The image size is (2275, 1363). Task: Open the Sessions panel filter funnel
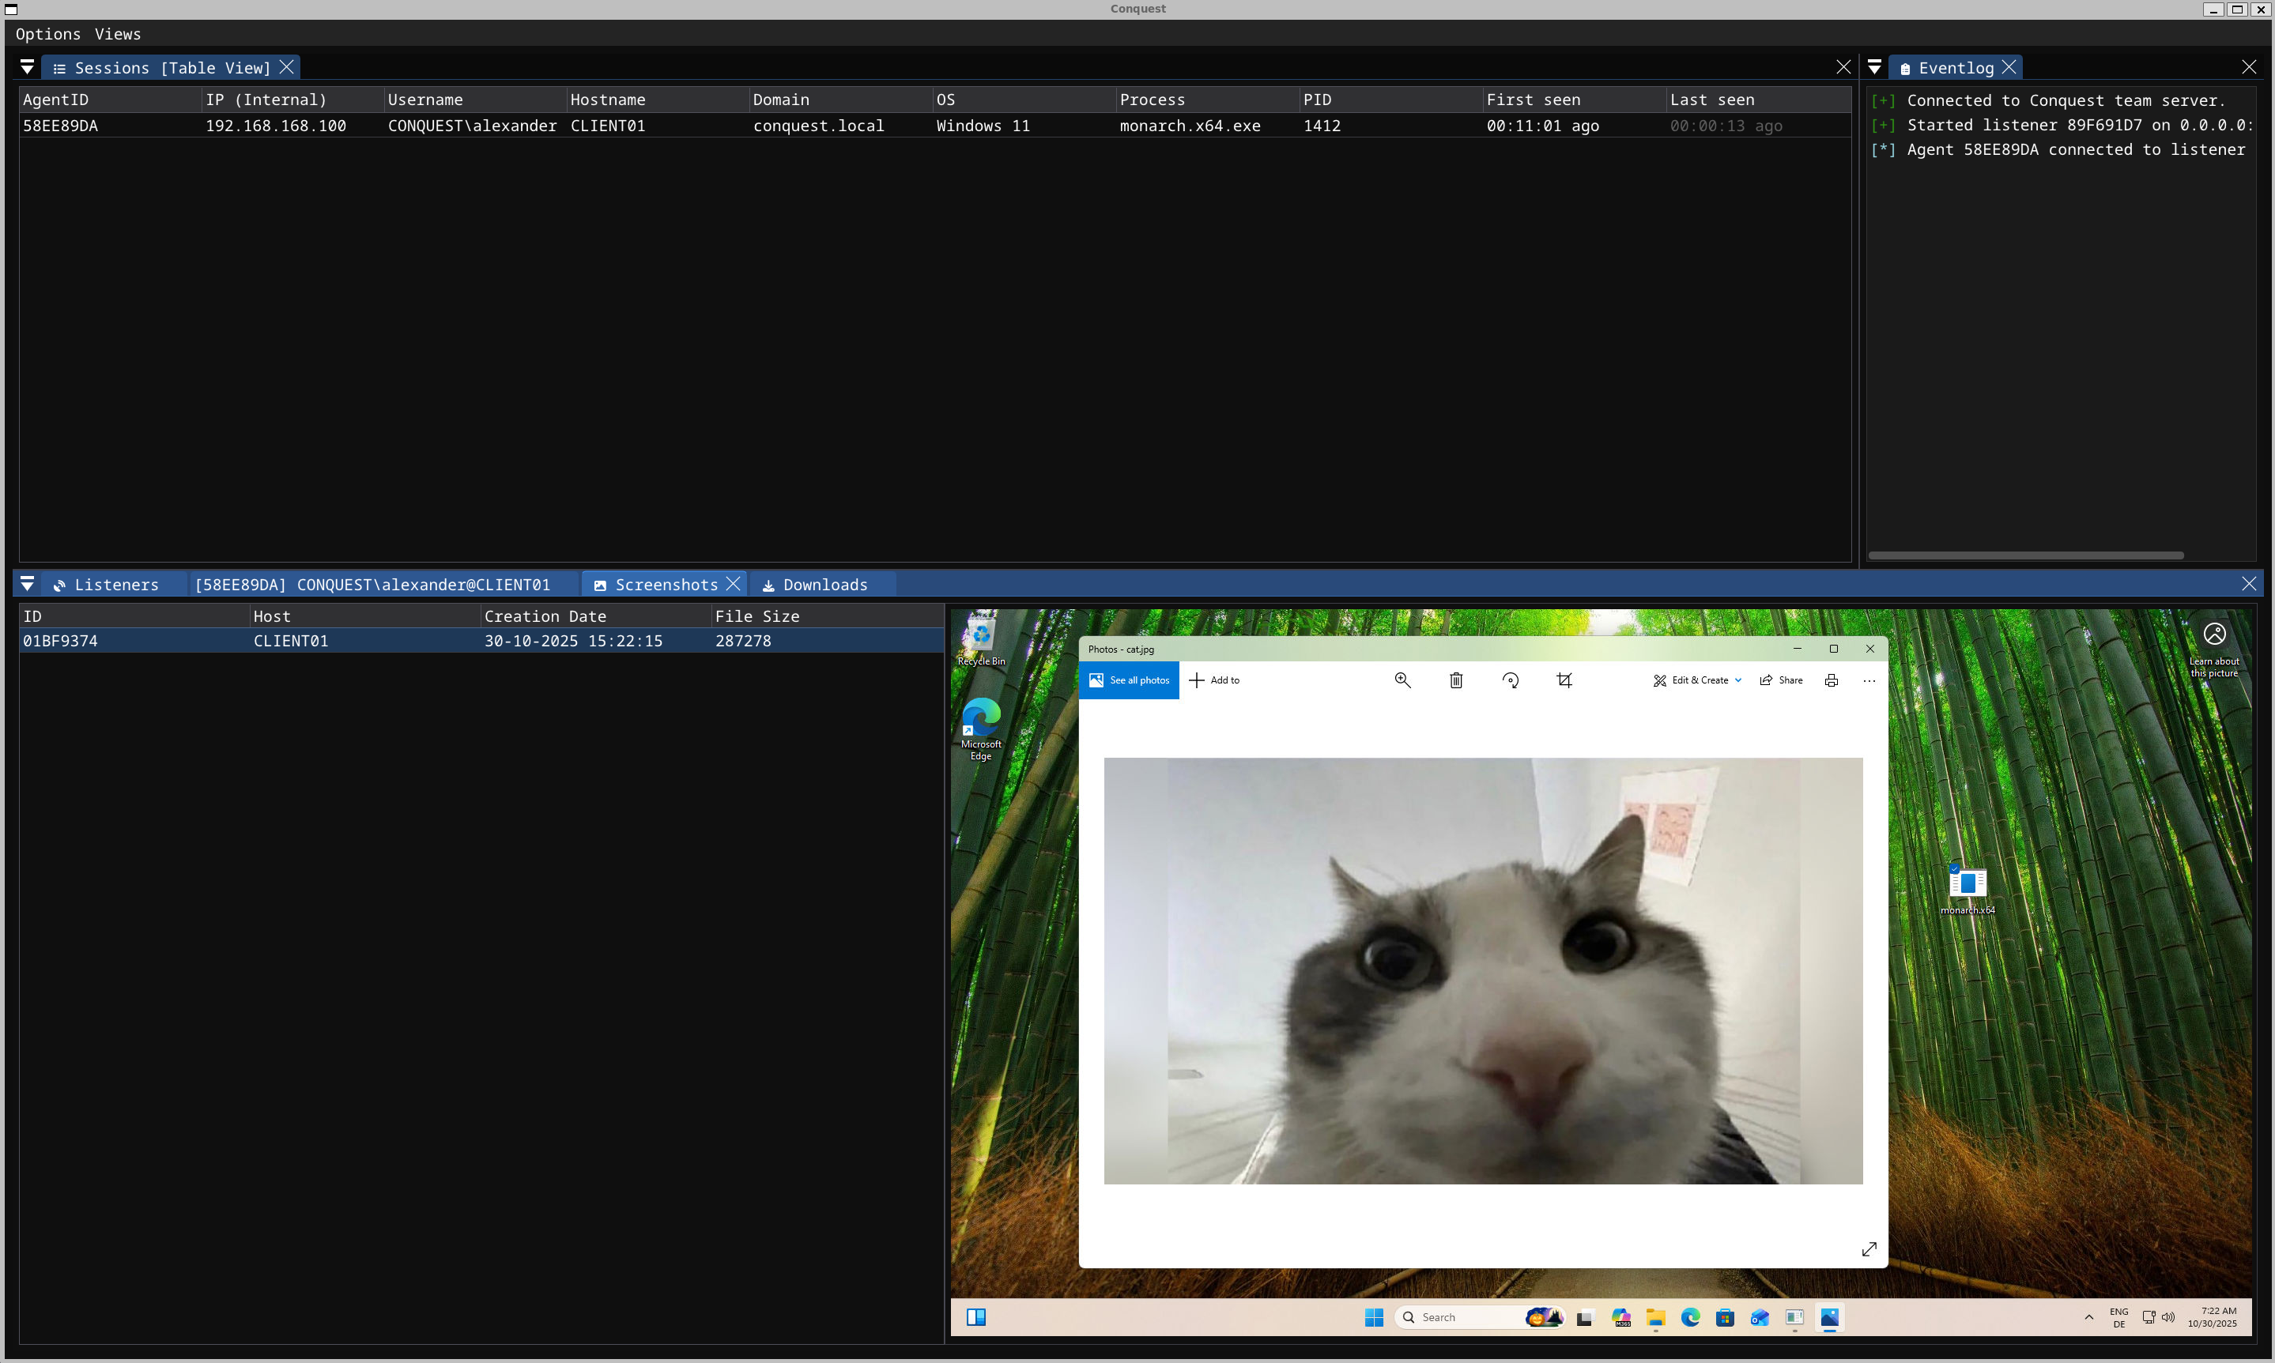[27, 66]
